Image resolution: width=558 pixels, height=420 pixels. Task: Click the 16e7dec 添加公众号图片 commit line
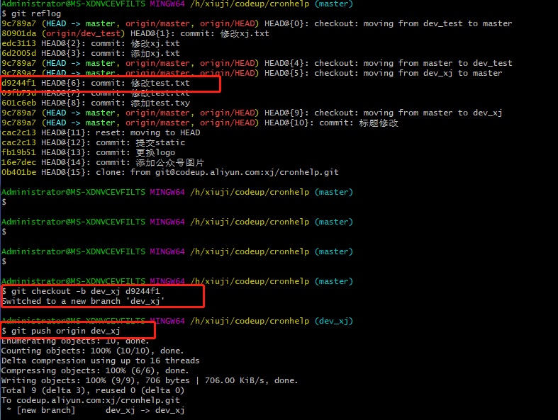coord(103,162)
